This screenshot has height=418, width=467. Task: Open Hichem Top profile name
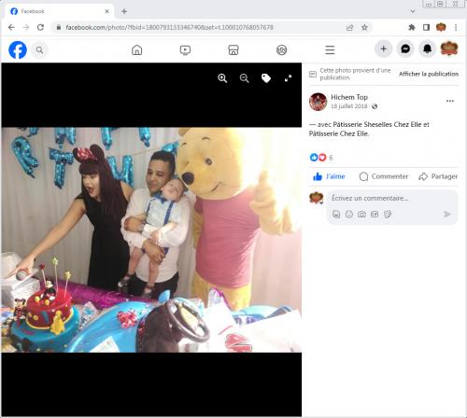pos(349,97)
